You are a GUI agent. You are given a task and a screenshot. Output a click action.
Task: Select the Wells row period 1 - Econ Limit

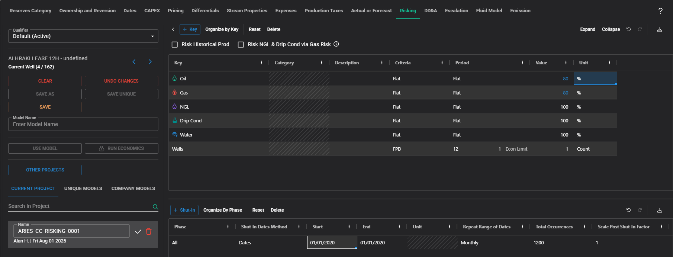click(513, 149)
